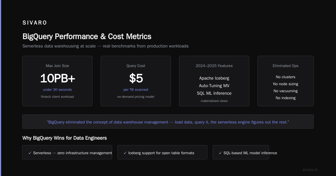Click the checkmark beside Iceberg support
Image resolution: width=336 pixels, height=176 pixels.
[125, 153]
